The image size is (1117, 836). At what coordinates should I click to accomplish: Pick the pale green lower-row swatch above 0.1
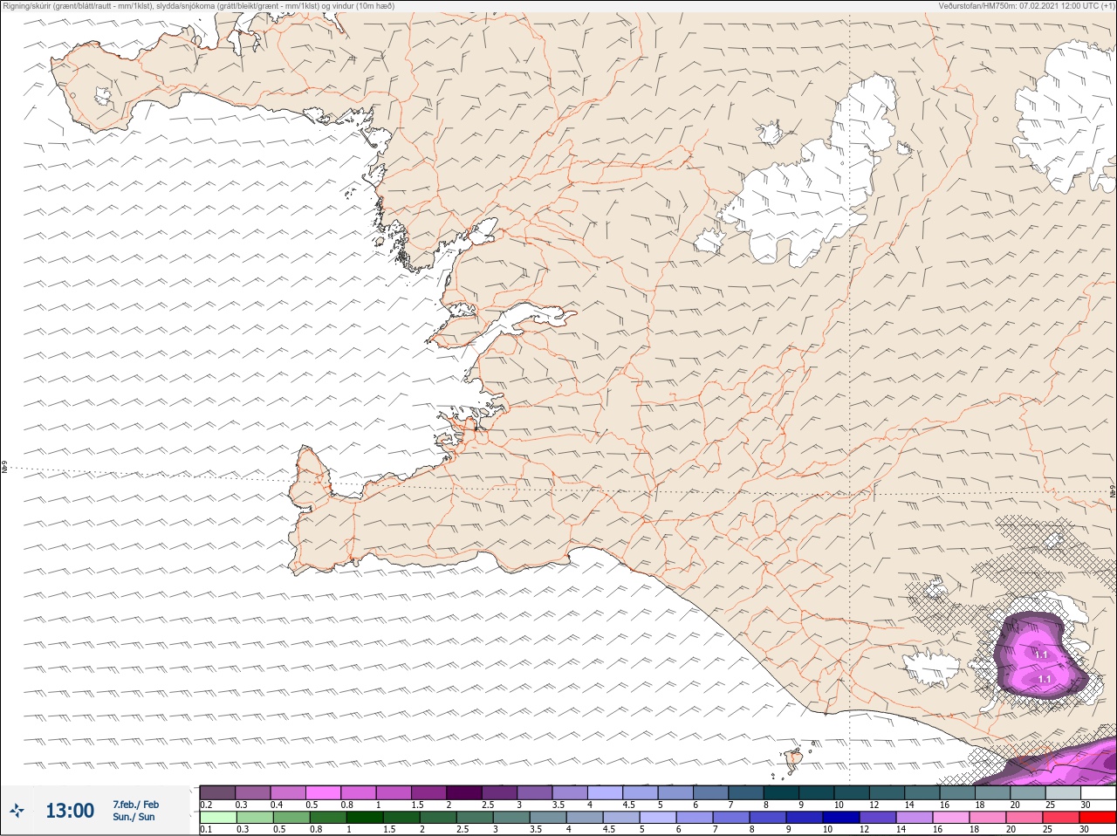pos(217,818)
